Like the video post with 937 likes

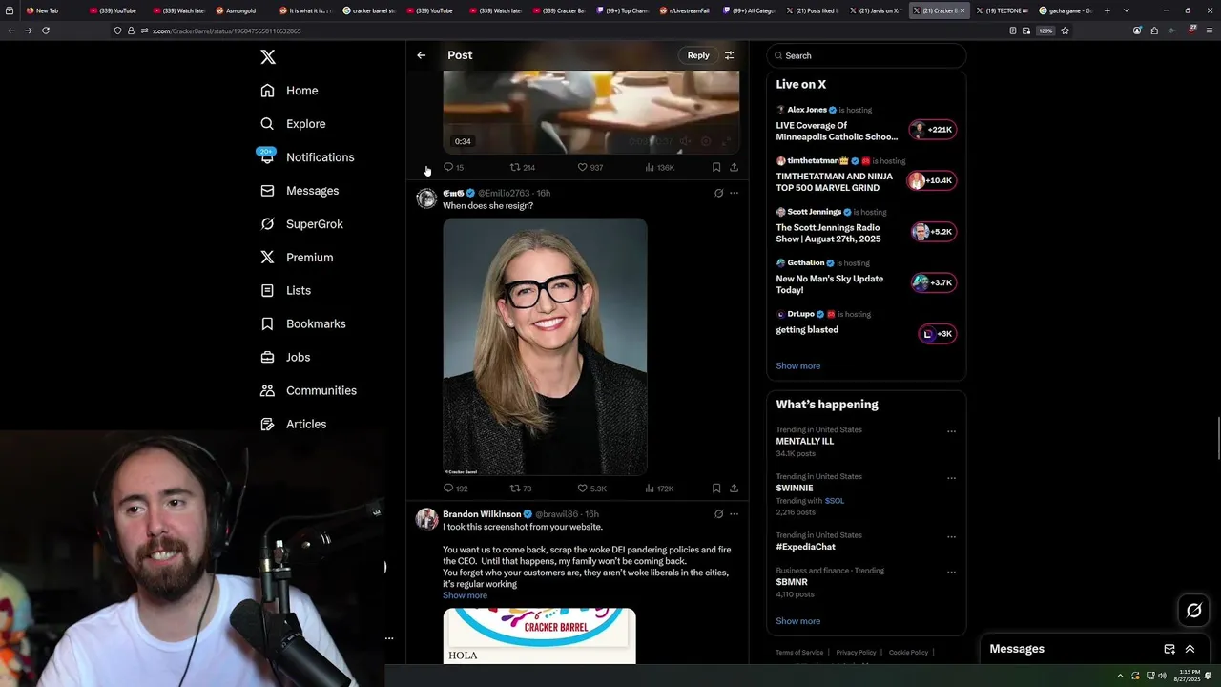590,167
